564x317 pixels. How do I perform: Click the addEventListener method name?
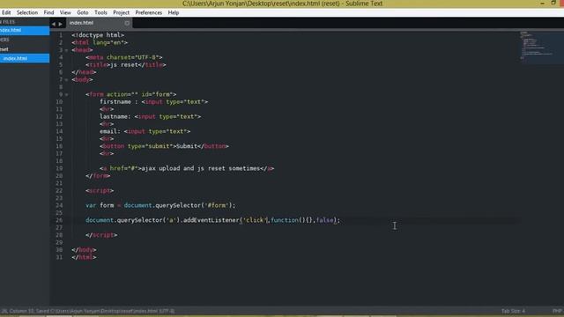click(x=211, y=220)
